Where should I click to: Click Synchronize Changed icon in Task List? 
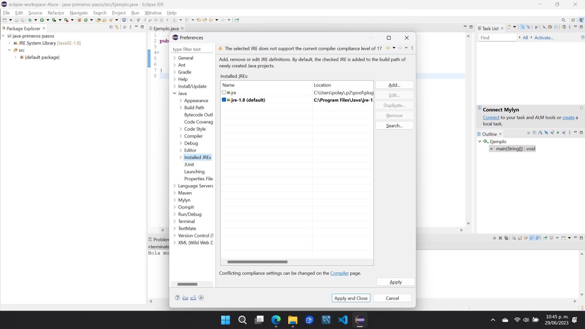(564, 27)
